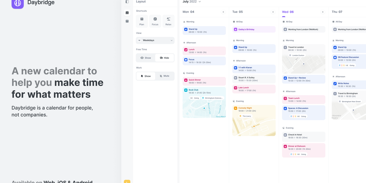This screenshot has width=366, height=183.
Task: Open the July 2022 month picker
Action: tap(192, 2)
